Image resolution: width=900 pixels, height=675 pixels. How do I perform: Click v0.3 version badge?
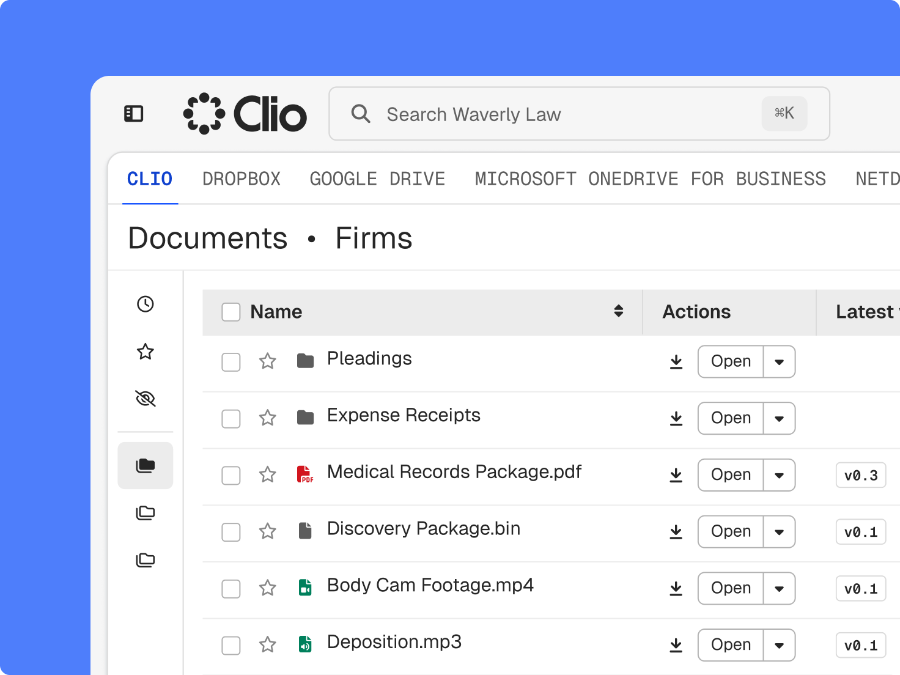[x=861, y=475]
